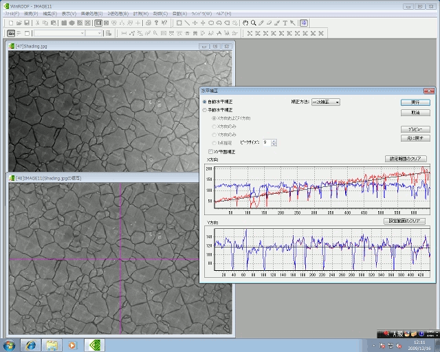Select 手動水平補正 radio button

click(x=205, y=110)
